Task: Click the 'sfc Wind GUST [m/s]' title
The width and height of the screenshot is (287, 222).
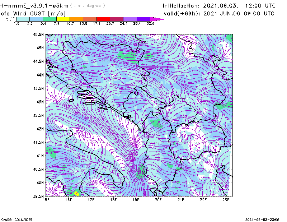Action: tap(33, 14)
